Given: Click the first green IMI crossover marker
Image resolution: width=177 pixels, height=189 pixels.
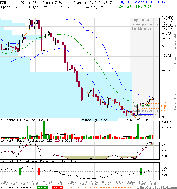Looking at the screenshot, I should point(20,171).
